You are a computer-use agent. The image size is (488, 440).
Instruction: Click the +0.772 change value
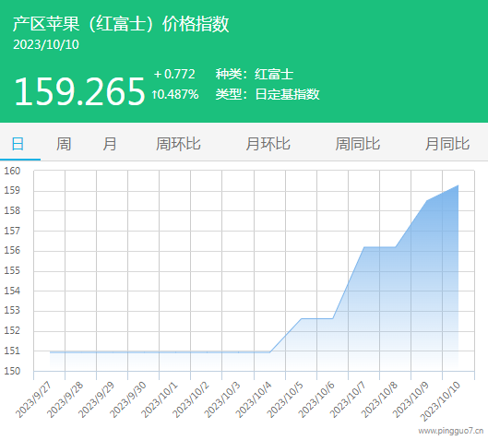pos(174,75)
